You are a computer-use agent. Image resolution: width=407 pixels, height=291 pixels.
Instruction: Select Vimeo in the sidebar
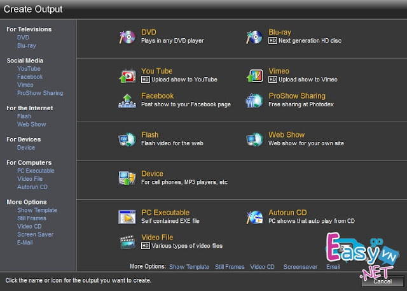[x=25, y=85]
